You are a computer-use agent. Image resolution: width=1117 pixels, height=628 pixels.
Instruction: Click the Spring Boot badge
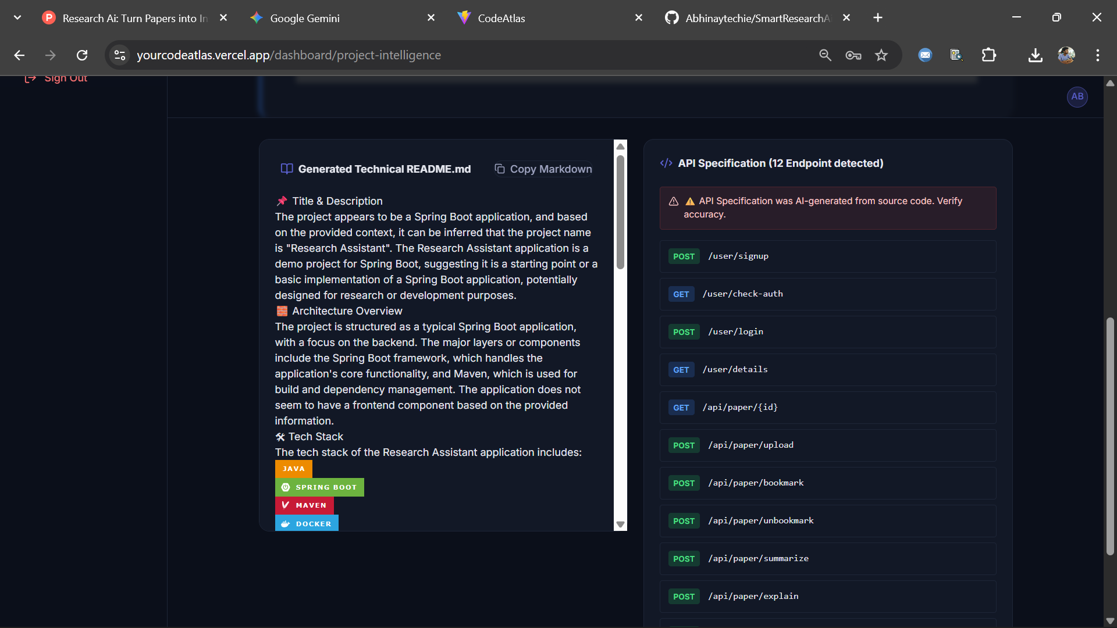click(319, 487)
